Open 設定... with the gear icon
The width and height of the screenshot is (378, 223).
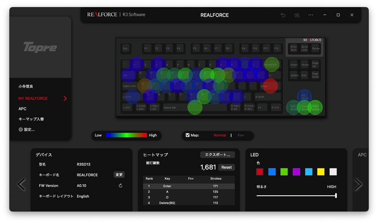click(x=27, y=130)
